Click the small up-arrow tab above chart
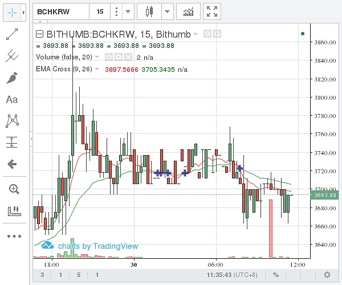Screen dimensions: 342x285 40,22
